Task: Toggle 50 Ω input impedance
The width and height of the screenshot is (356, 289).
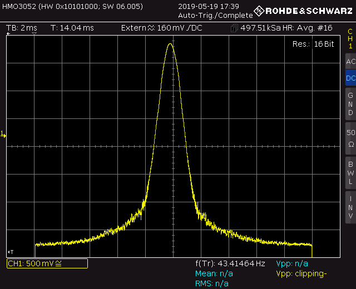Action: coord(350,138)
